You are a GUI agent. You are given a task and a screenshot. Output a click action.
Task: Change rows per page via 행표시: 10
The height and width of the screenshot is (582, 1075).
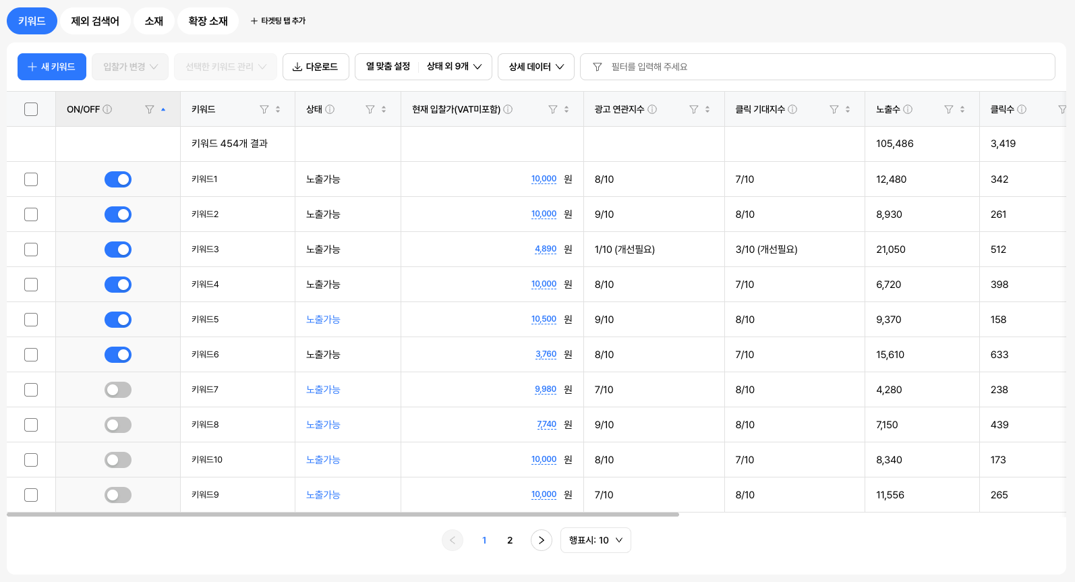[595, 540]
